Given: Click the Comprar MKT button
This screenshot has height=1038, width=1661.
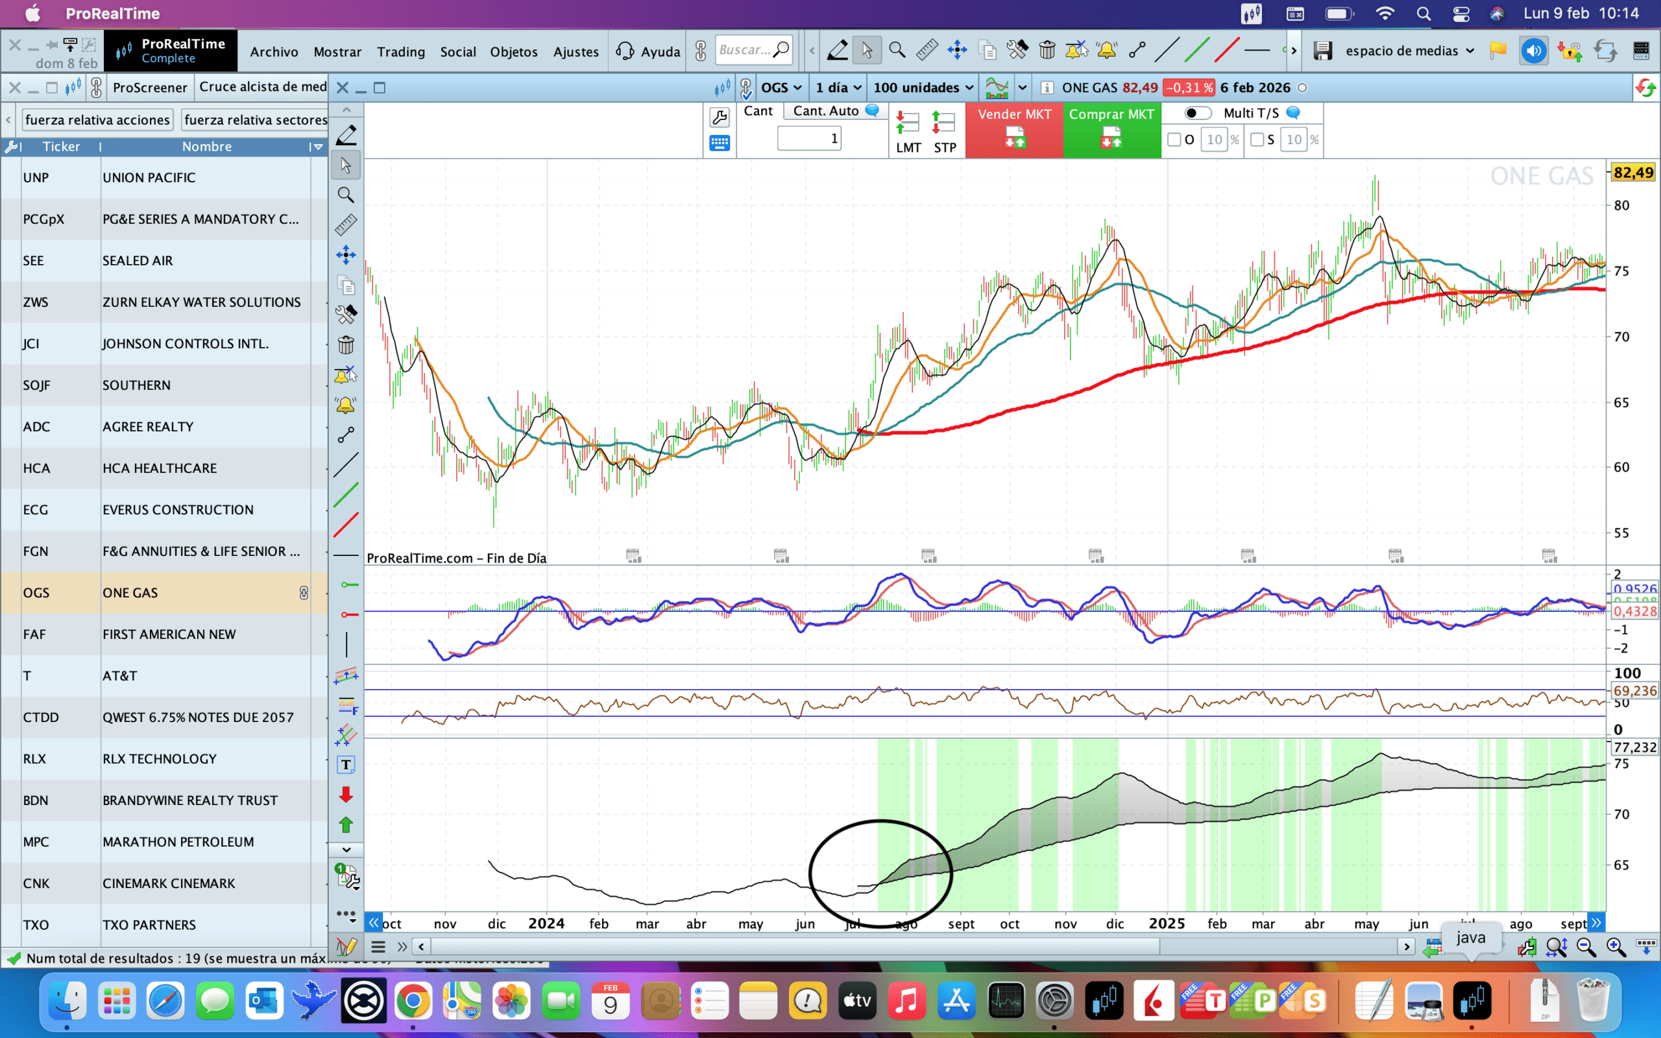Looking at the screenshot, I should (1111, 130).
